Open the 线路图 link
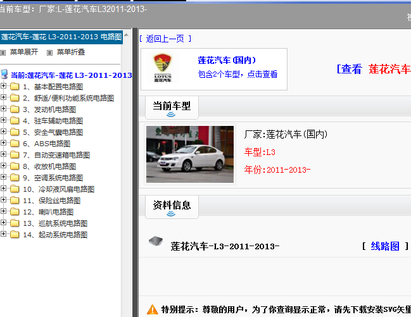This screenshot has width=411, height=317. click(x=385, y=246)
